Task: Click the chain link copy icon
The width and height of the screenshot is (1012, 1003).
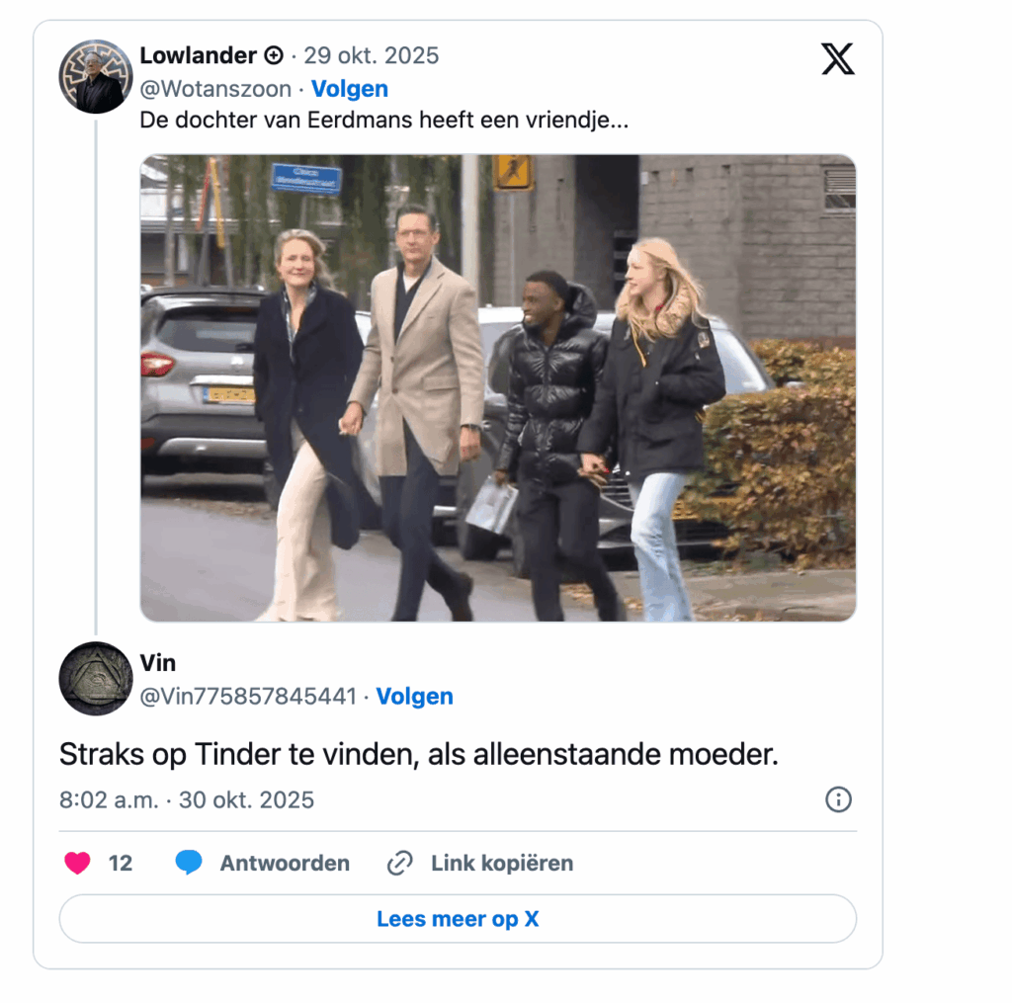Action: coord(399,863)
